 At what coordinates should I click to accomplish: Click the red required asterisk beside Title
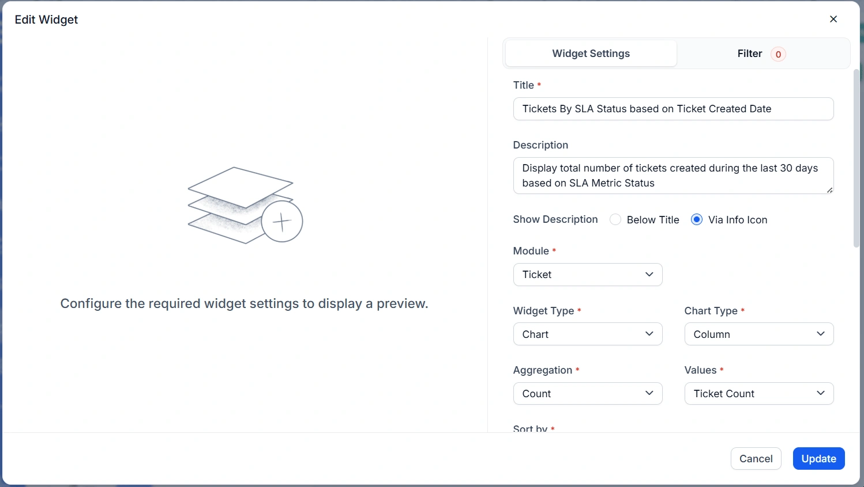(x=540, y=84)
